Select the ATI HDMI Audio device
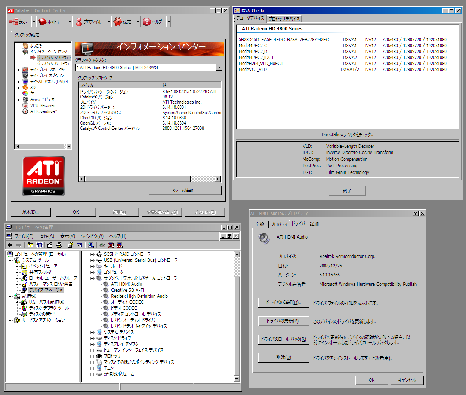Viewport: 466px width, 395px height. click(126, 284)
